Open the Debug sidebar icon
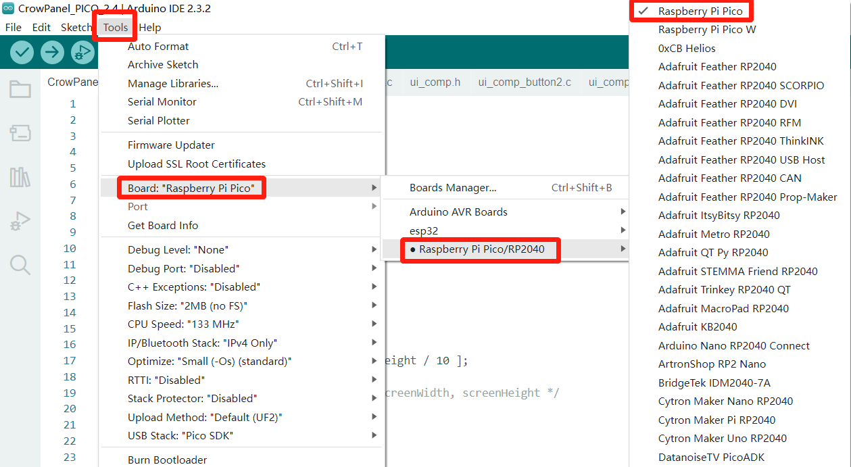The width and height of the screenshot is (851, 467). 20,221
